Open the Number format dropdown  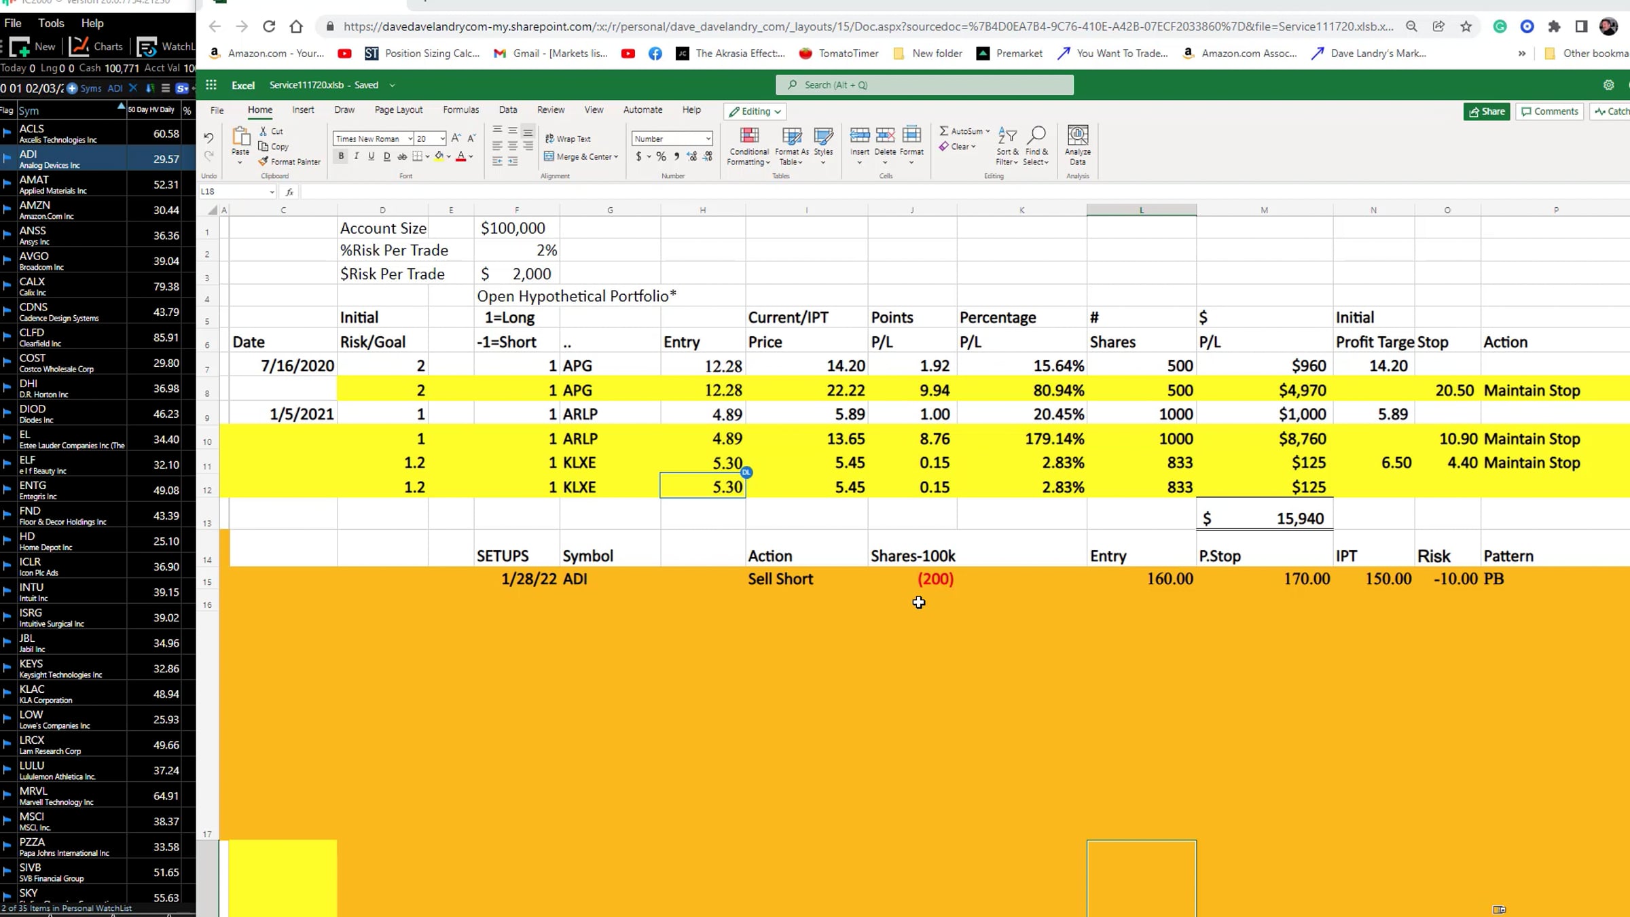click(x=708, y=139)
